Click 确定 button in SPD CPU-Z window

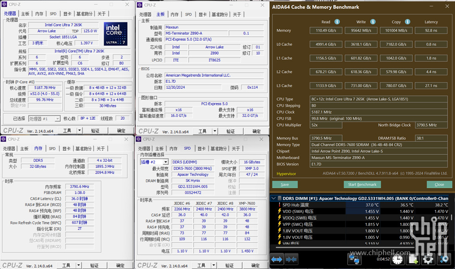[256, 265]
